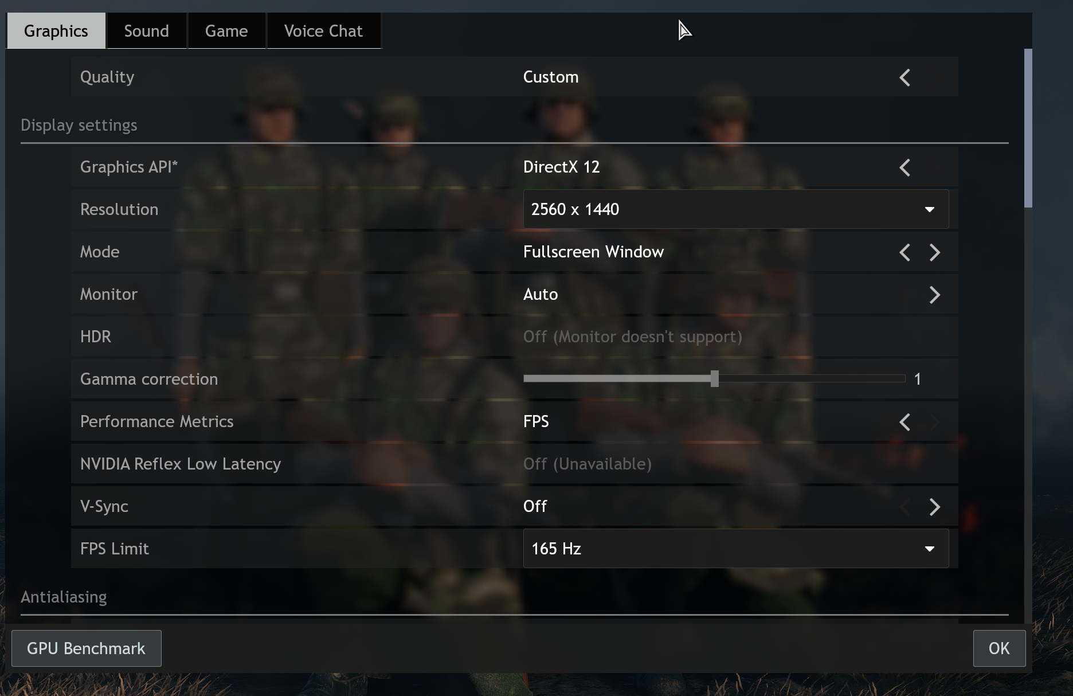This screenshot has height=696, width=1073.
Task: Click the Monitor next arrow
Action: tap(934, 295)
